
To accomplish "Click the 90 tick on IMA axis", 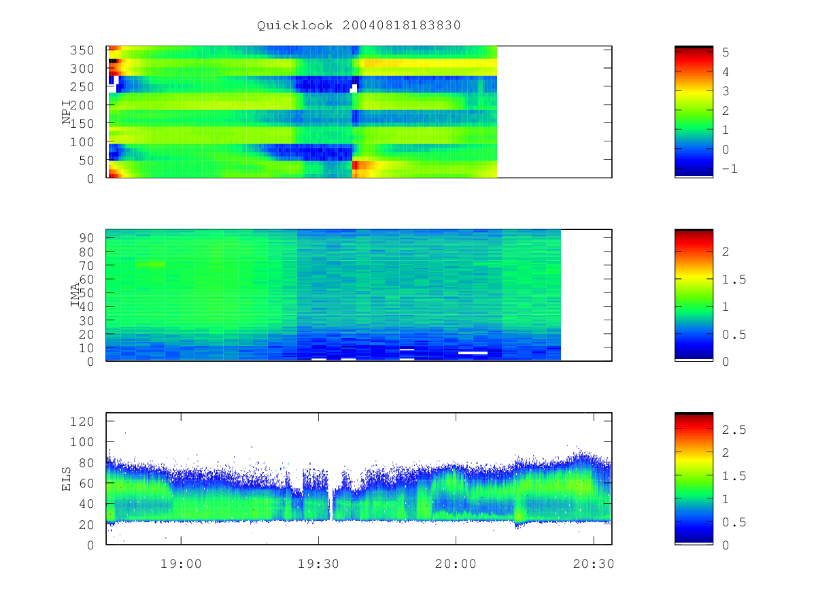I will click(87, 237).
